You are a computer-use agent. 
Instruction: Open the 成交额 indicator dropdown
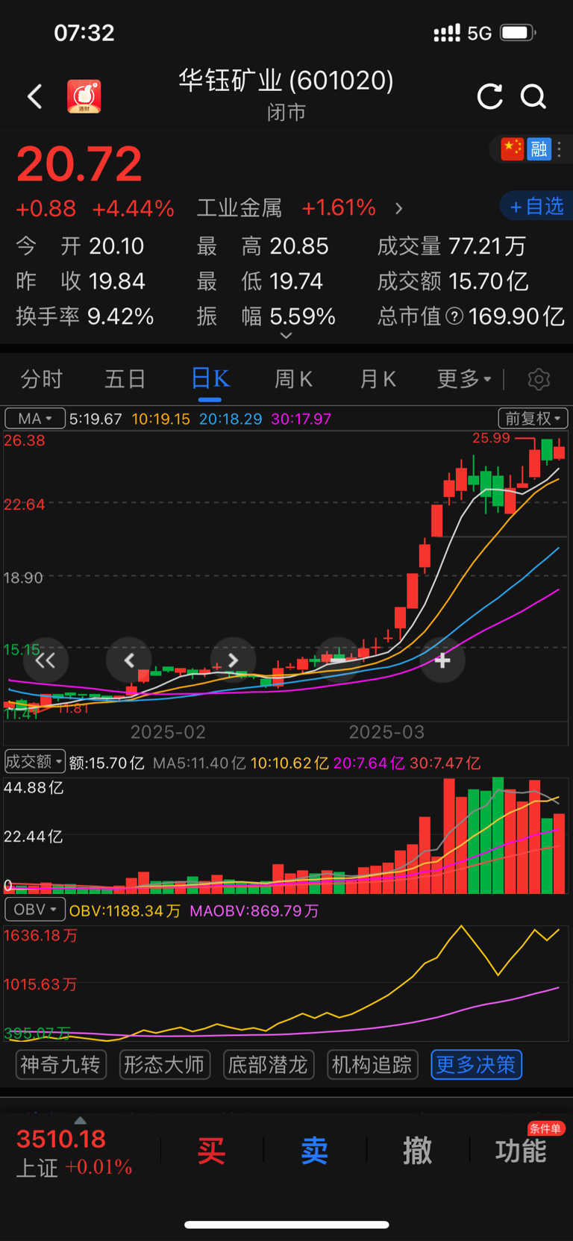click(x=34, y=761)
